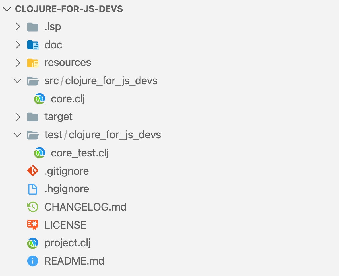Open the core.clj source file

[68, 99]
